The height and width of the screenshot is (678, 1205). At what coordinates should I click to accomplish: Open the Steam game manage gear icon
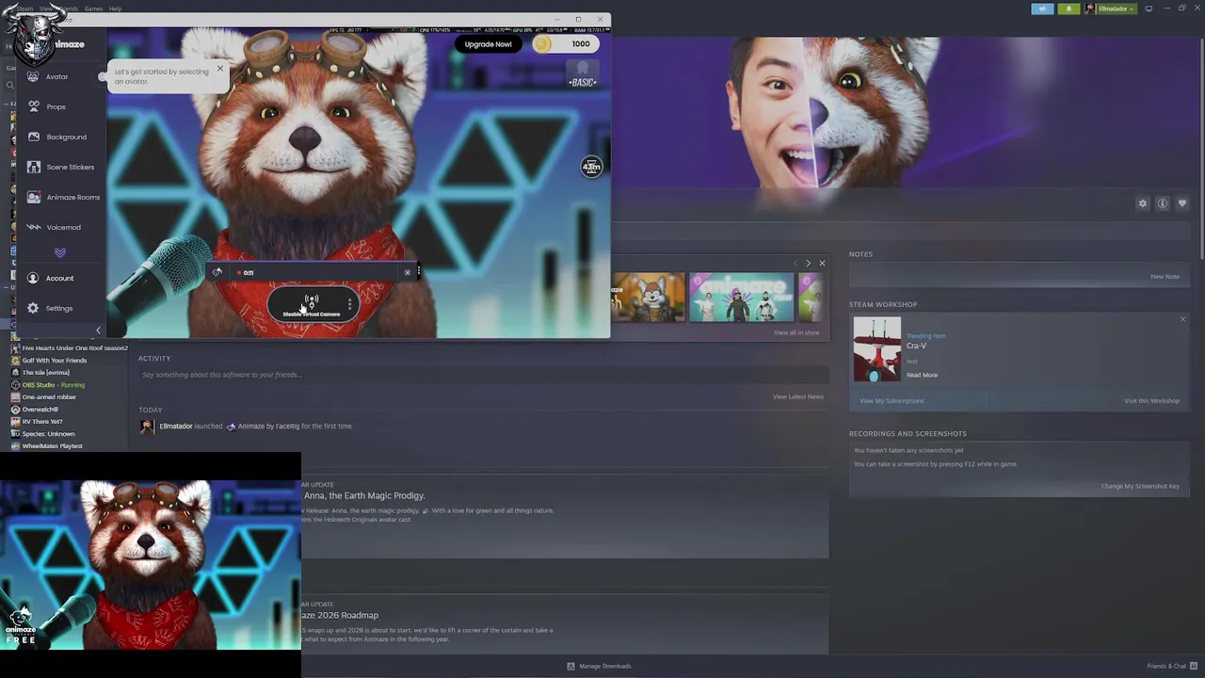[1143, 203]
